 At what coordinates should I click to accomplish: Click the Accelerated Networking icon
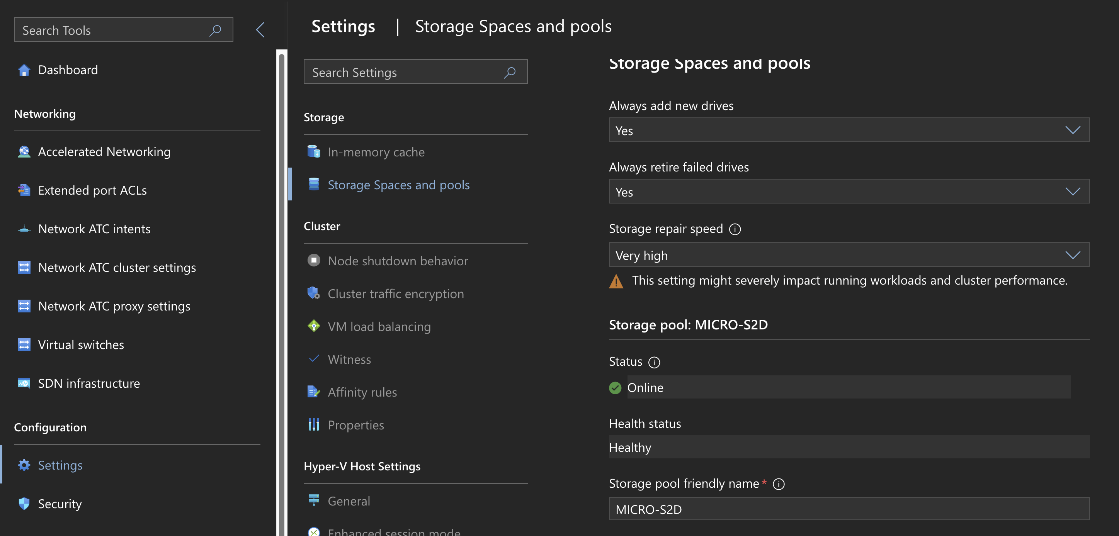tap(24, 151)
